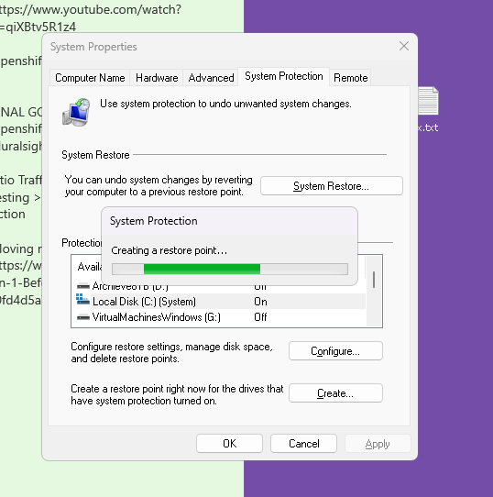The height and width of the screenshot is (497, 493).
Task: Click the restore point progress bar
Action: (x=230, y=269)
